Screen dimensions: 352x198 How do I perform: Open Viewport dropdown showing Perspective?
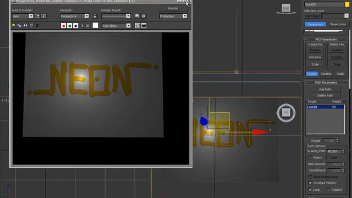[74, 16]
